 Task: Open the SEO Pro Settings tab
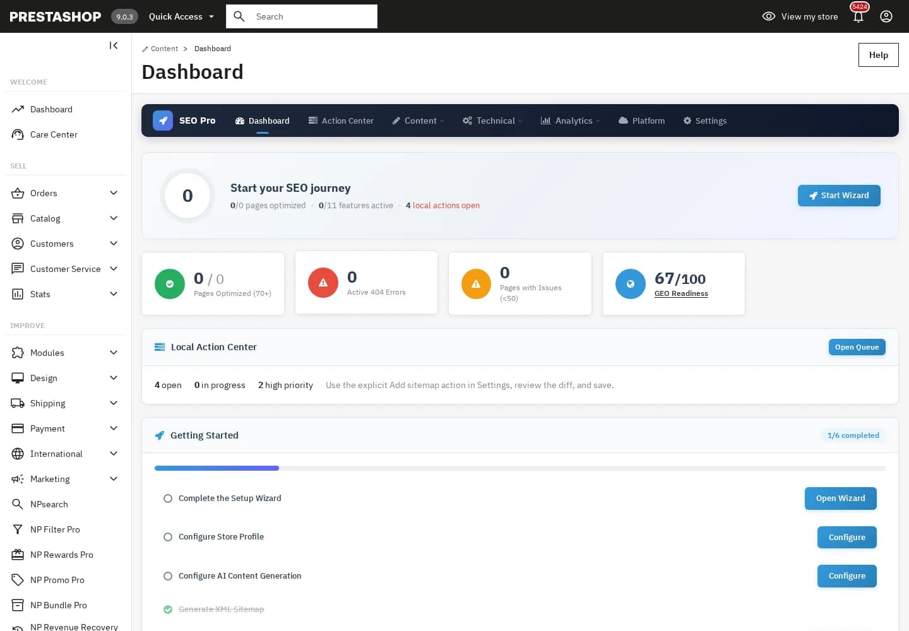tap(705, 121)
